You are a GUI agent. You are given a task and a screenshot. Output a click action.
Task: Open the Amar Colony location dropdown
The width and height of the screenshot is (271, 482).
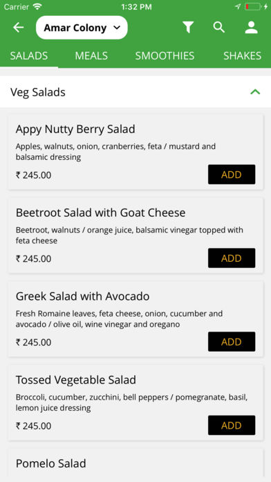pos(82,28)
